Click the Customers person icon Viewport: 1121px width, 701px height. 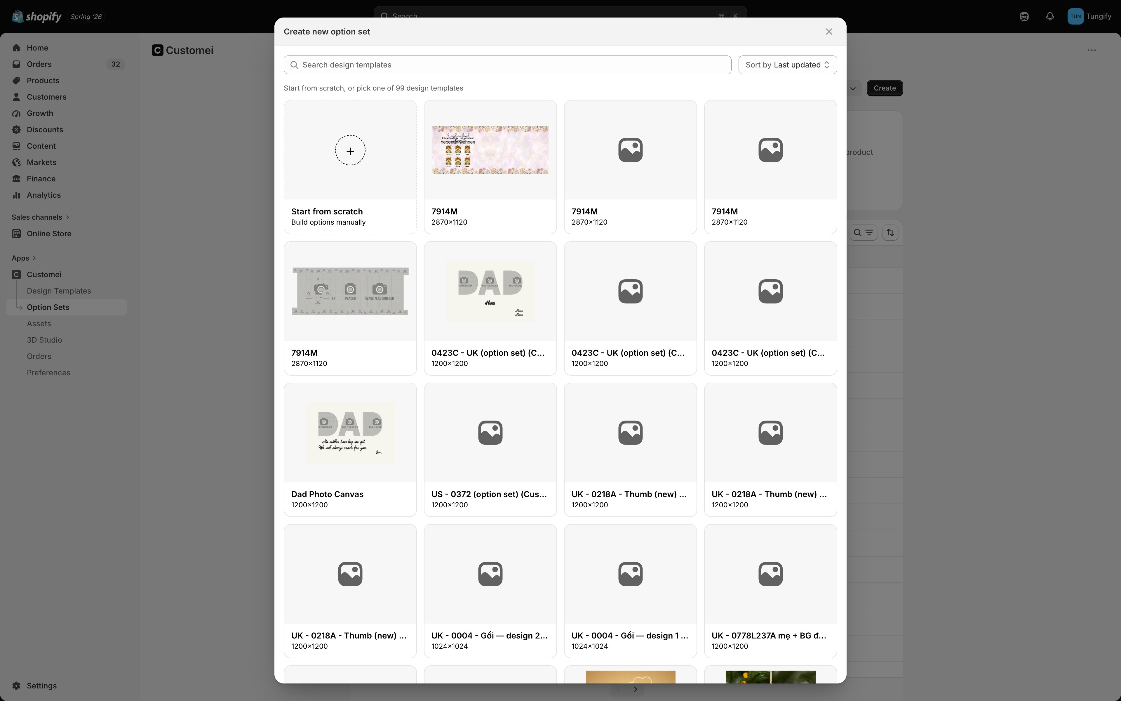[x=17, y=97]
